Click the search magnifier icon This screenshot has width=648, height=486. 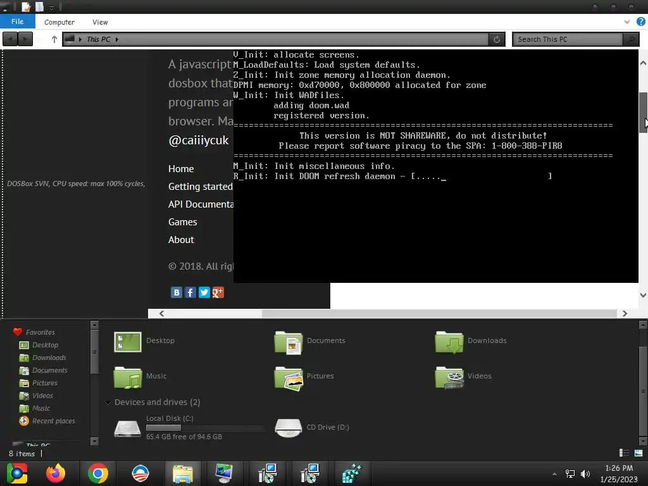(631, 39)
